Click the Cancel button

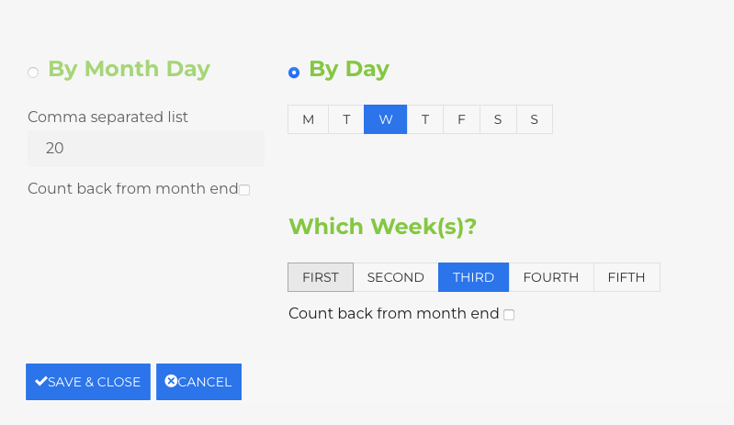199,382
